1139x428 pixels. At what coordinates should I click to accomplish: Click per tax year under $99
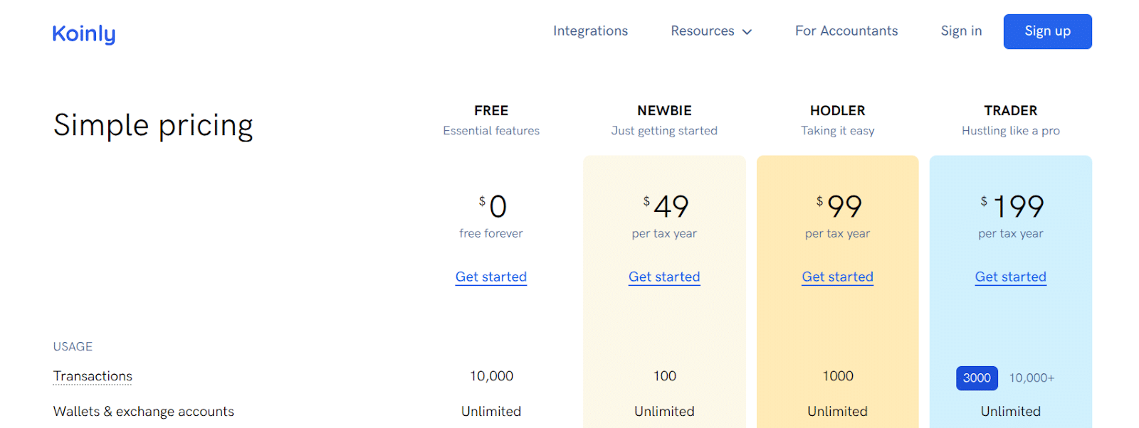coord(837,233)
